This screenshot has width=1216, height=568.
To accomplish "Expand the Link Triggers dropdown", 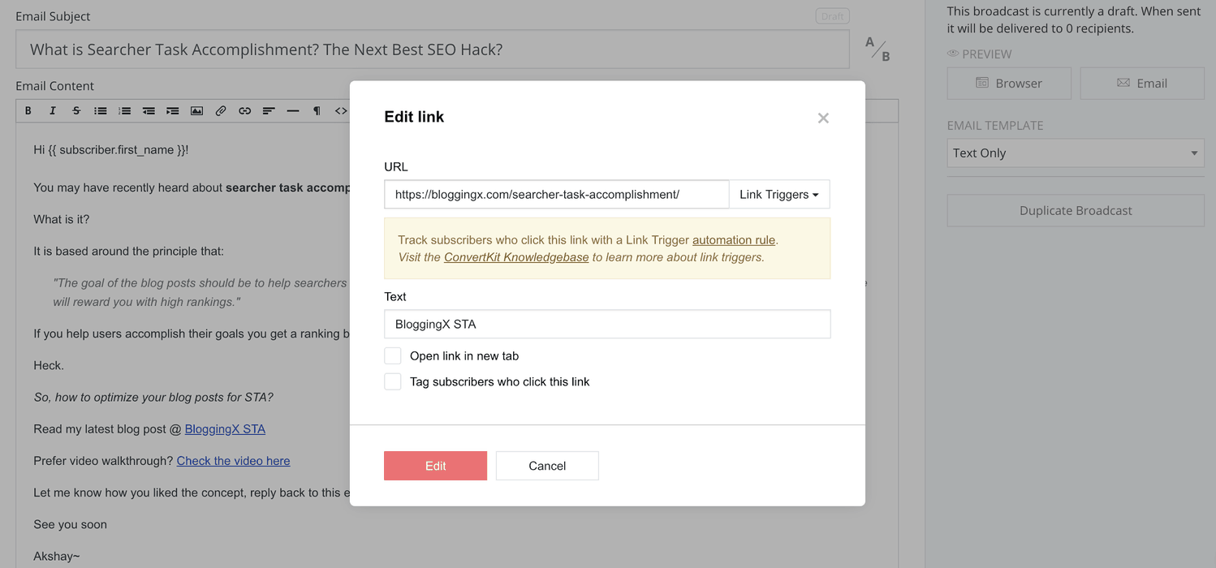I will (779, 195).
